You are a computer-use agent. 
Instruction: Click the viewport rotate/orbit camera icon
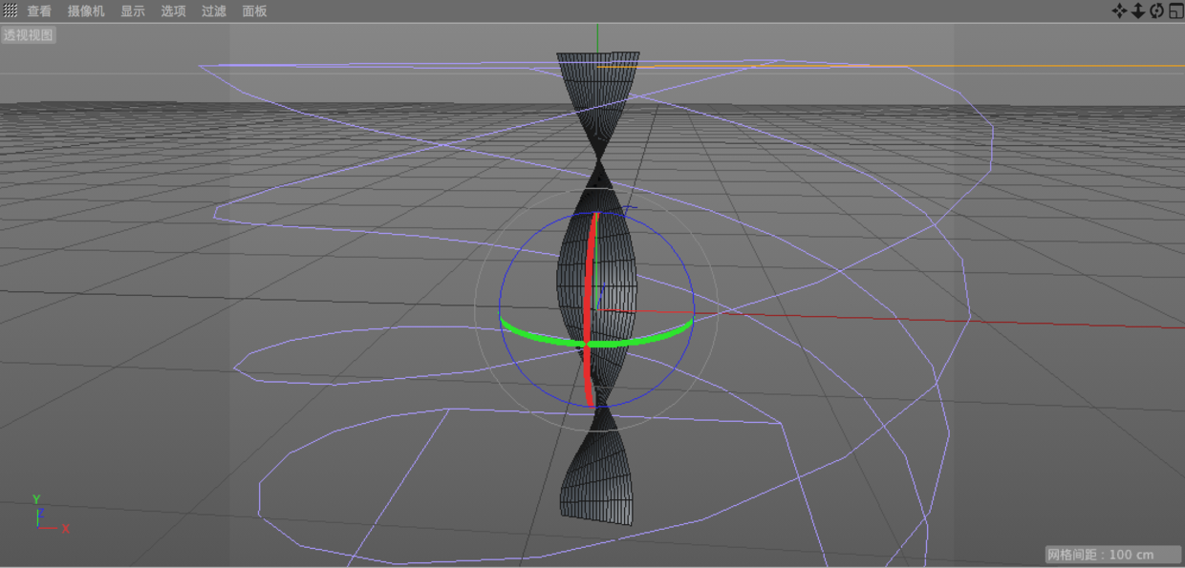(x=1156, y=11)
